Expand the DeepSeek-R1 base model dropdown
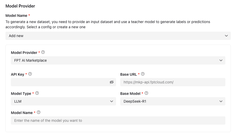The image size is (236, 135). click(x=173, y=101)
